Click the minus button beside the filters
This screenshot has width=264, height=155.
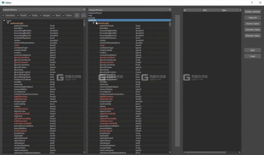[83, 15]
